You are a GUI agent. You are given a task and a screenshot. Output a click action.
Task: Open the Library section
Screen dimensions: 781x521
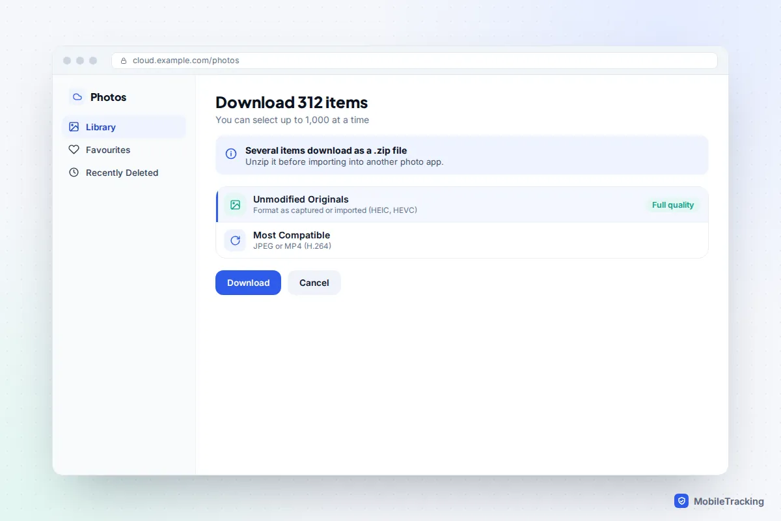coord(124,127)
